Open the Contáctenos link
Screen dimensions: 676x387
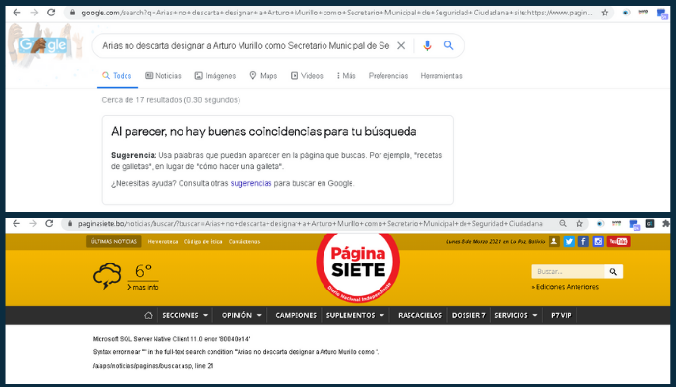point(244,242)
